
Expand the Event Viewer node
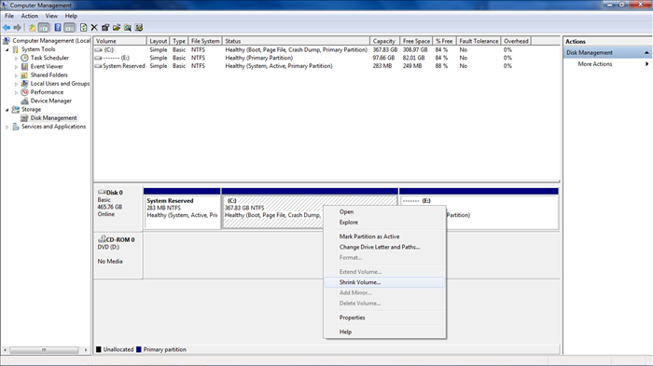pyautogui.click(x=16, y=66)
